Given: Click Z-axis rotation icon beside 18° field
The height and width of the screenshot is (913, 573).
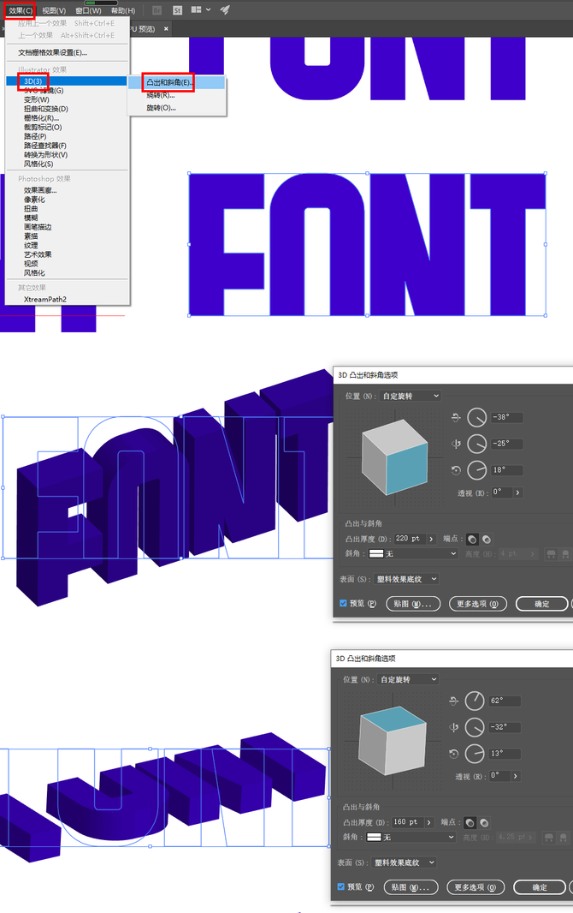Looking at the screenshot, I should 456,470.
